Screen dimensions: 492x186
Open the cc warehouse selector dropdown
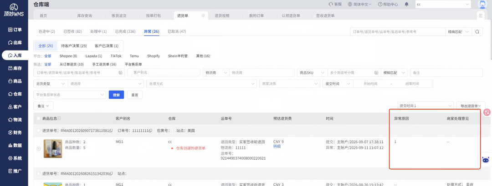[443, 5]
